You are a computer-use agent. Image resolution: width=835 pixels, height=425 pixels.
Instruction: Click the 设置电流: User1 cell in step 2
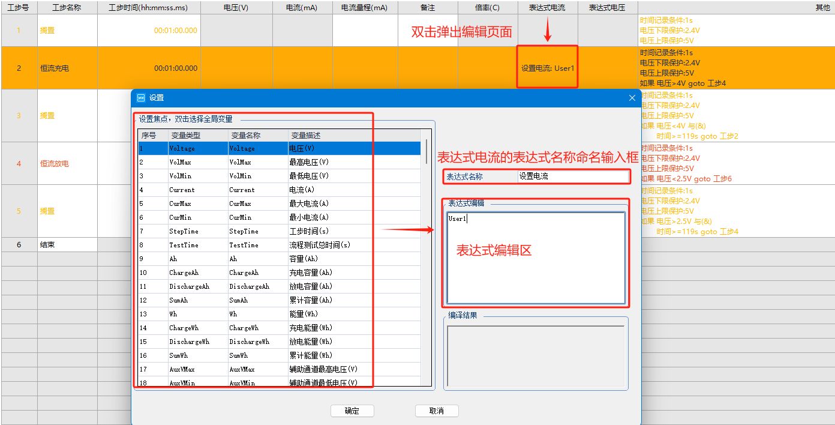point(546,68)
